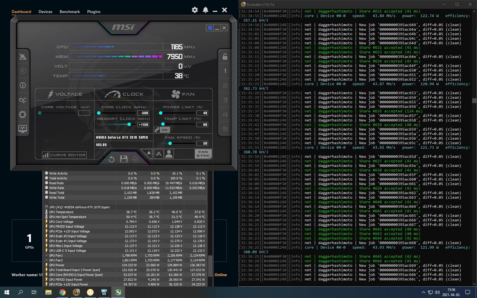This screenshot has height=298, width=477.
Task: Select Afterburner profile slot 1
Action: pos(225,71)
